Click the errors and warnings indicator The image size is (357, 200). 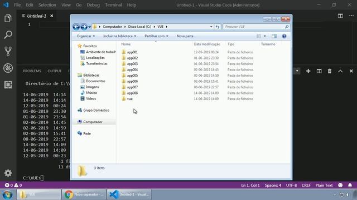(13, 185)
